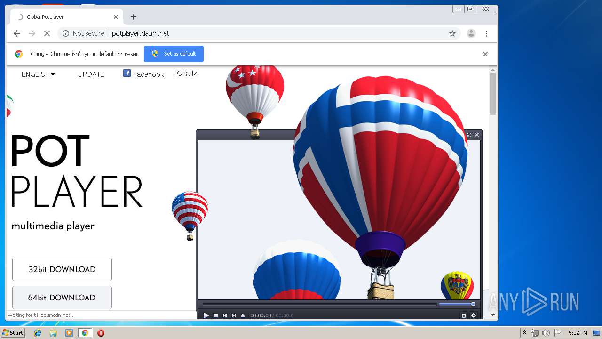The height and width of the screenshot is (339, 602).
Task: Open the Windows Start menu
Action: 13,333
